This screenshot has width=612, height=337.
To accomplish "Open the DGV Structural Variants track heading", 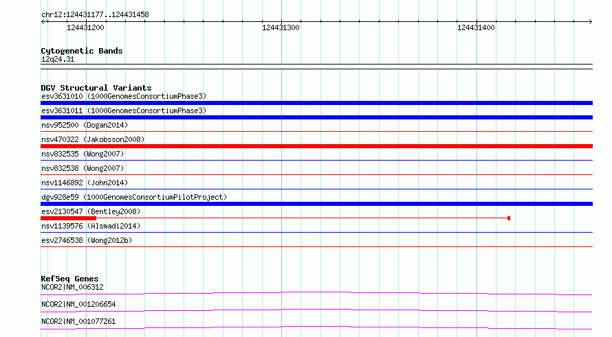I will [96, 88].
